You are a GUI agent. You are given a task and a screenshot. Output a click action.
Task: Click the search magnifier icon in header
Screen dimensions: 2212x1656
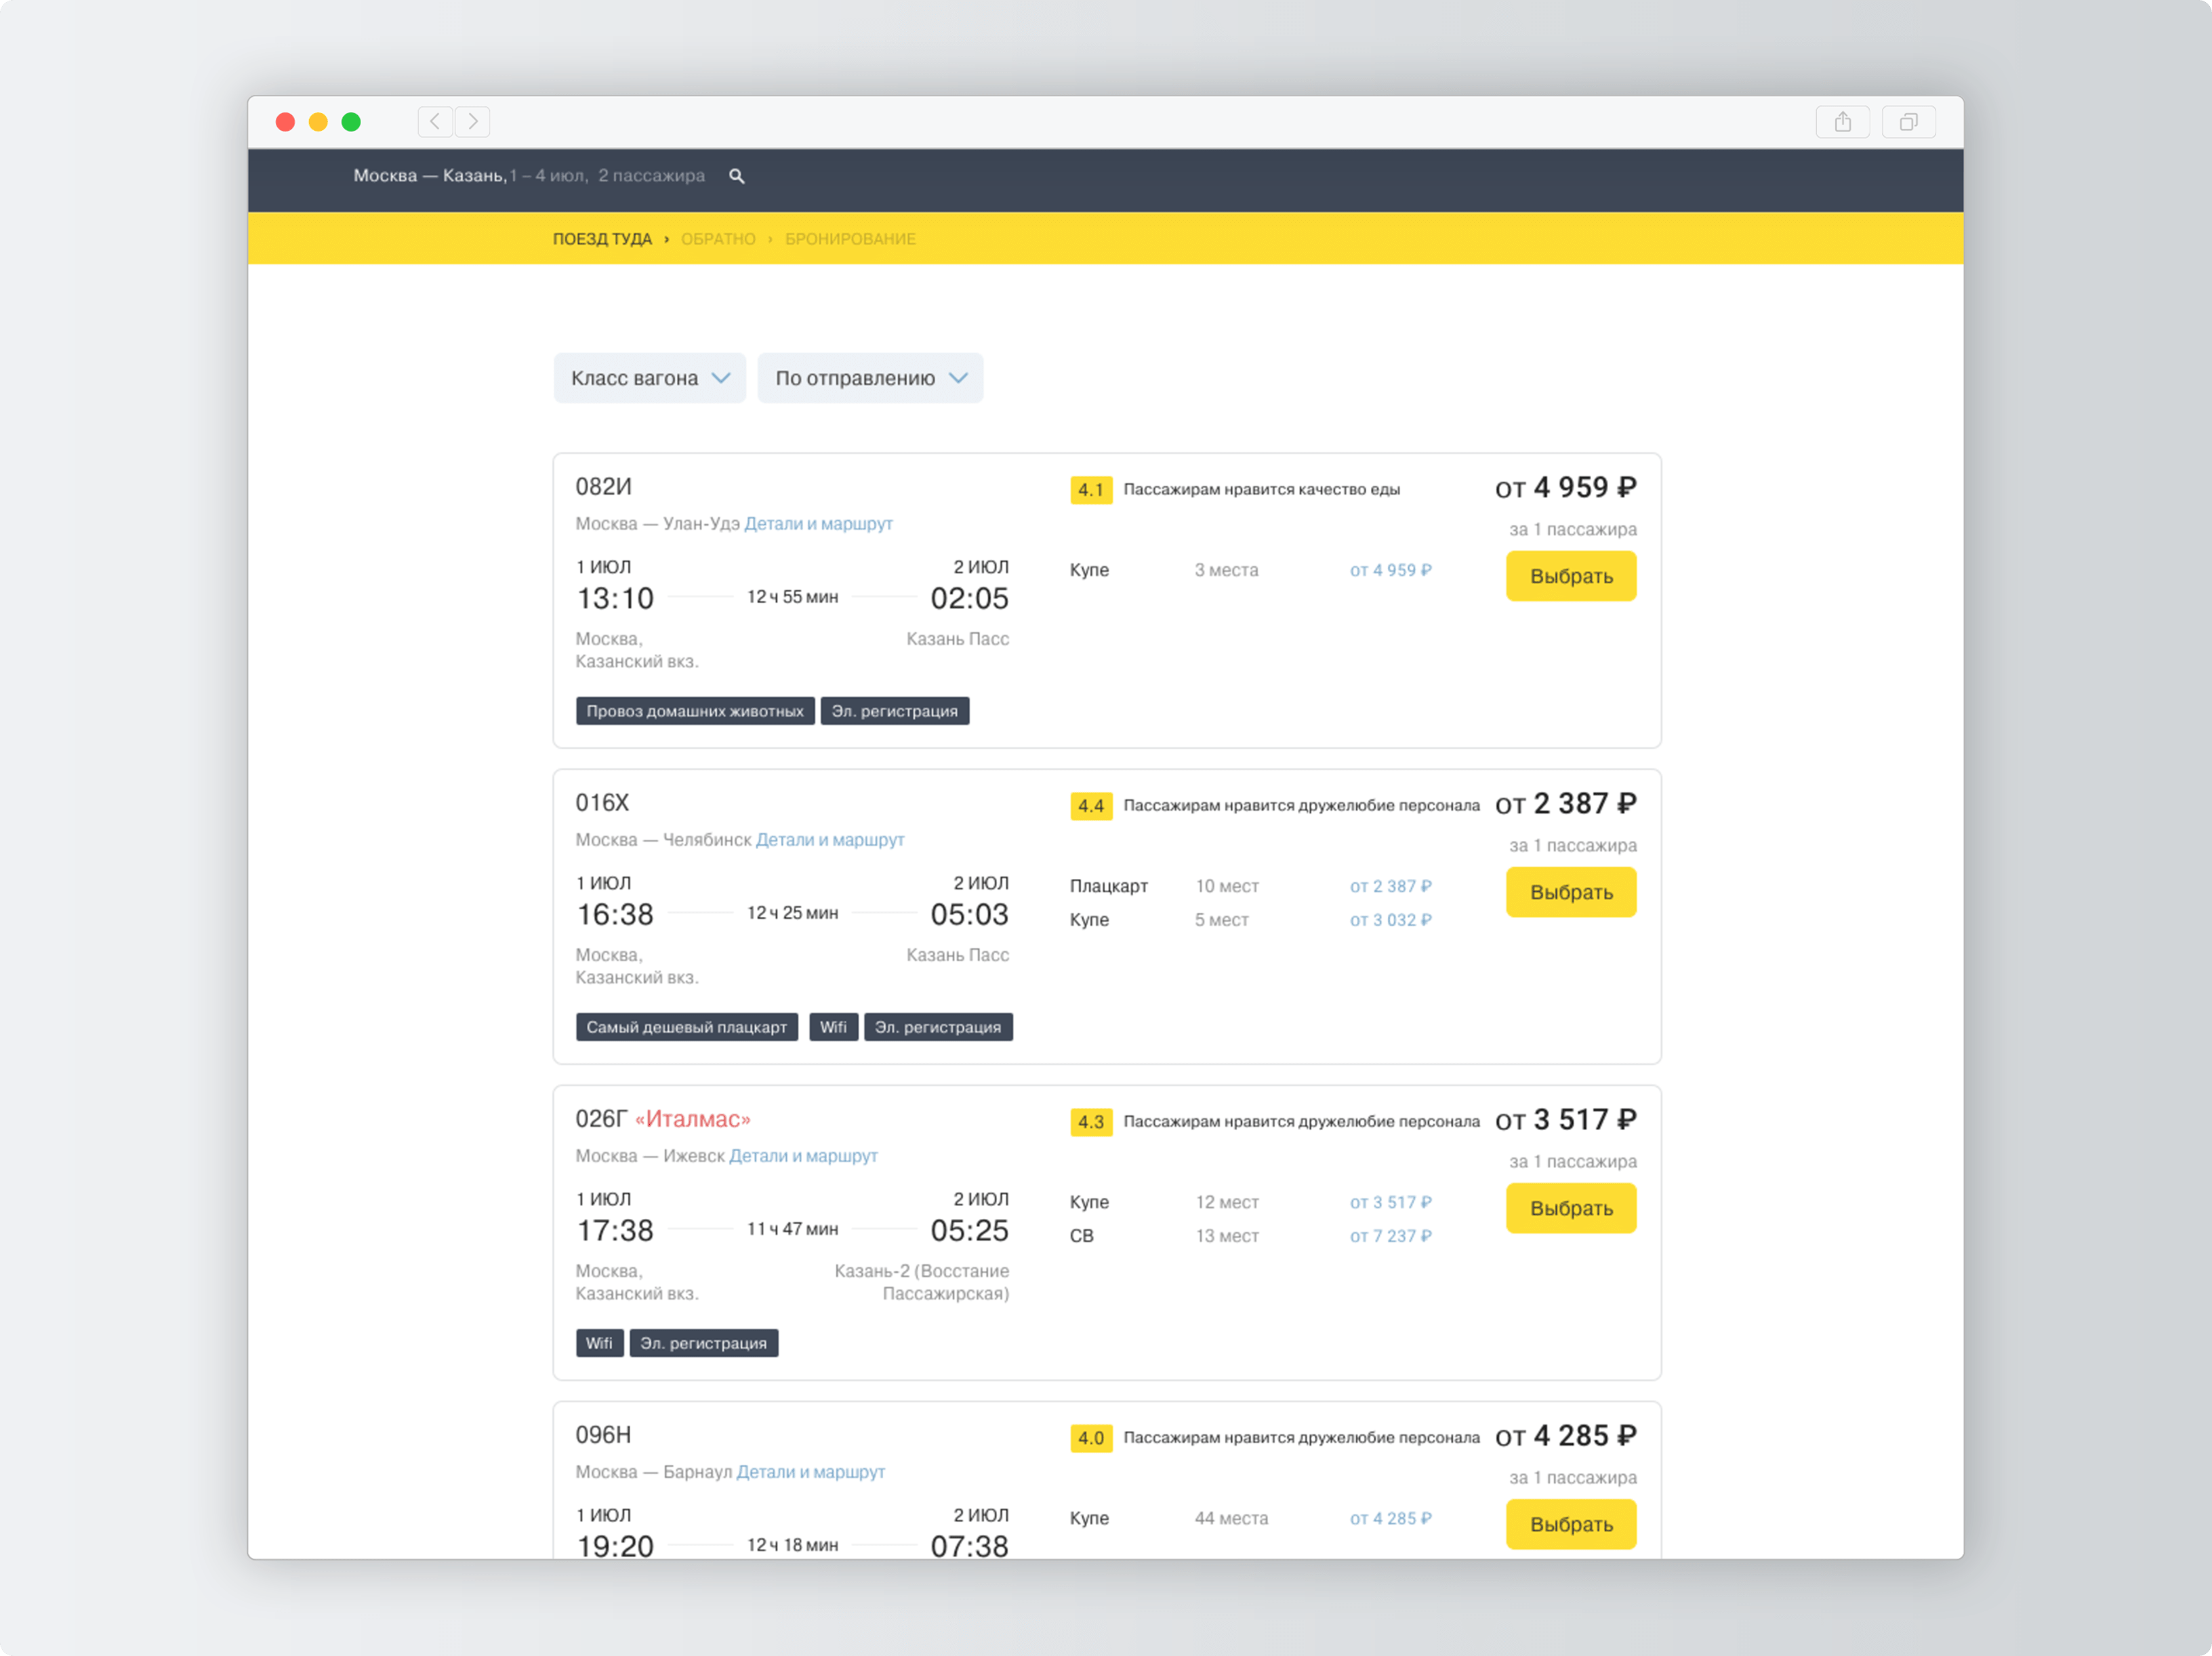coord(737,176)
